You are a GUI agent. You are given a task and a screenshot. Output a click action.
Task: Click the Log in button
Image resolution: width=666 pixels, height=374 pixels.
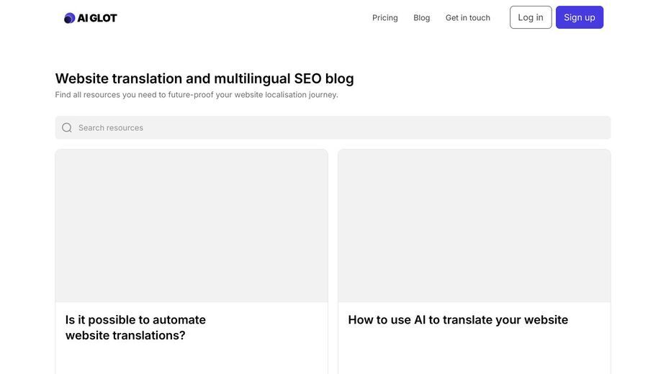(531, 17)
